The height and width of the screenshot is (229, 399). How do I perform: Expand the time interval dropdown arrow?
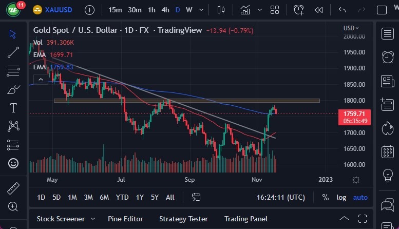coord(201,10)
